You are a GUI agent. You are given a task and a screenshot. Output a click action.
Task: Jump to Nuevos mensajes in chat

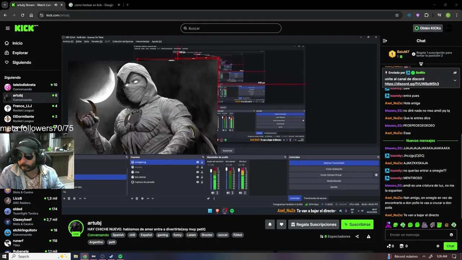click(x=420, y=140)
